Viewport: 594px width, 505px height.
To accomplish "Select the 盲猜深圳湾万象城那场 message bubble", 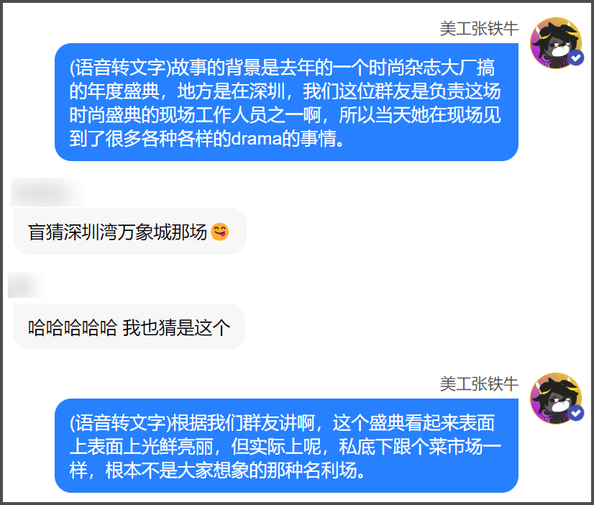I will click(x=129, y=232).
